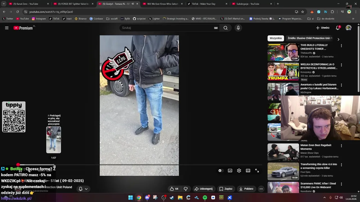Open Scammers PANIC After I Steal title
Viewport: 360px width, 202px height.
coord(318,185)
